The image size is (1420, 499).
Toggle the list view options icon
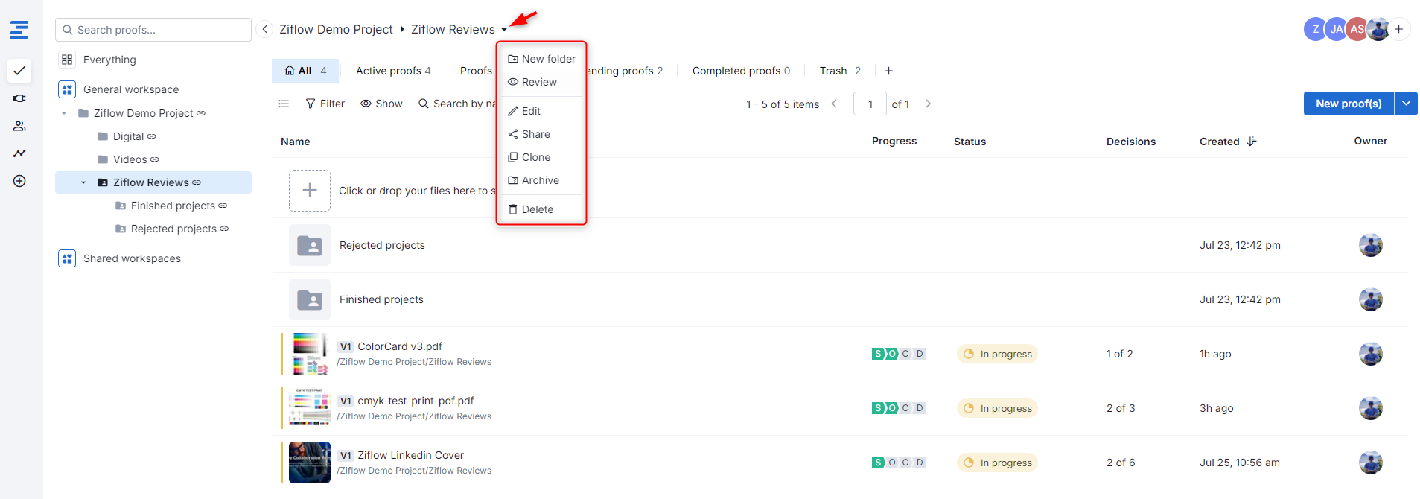(x=284, y=104)
